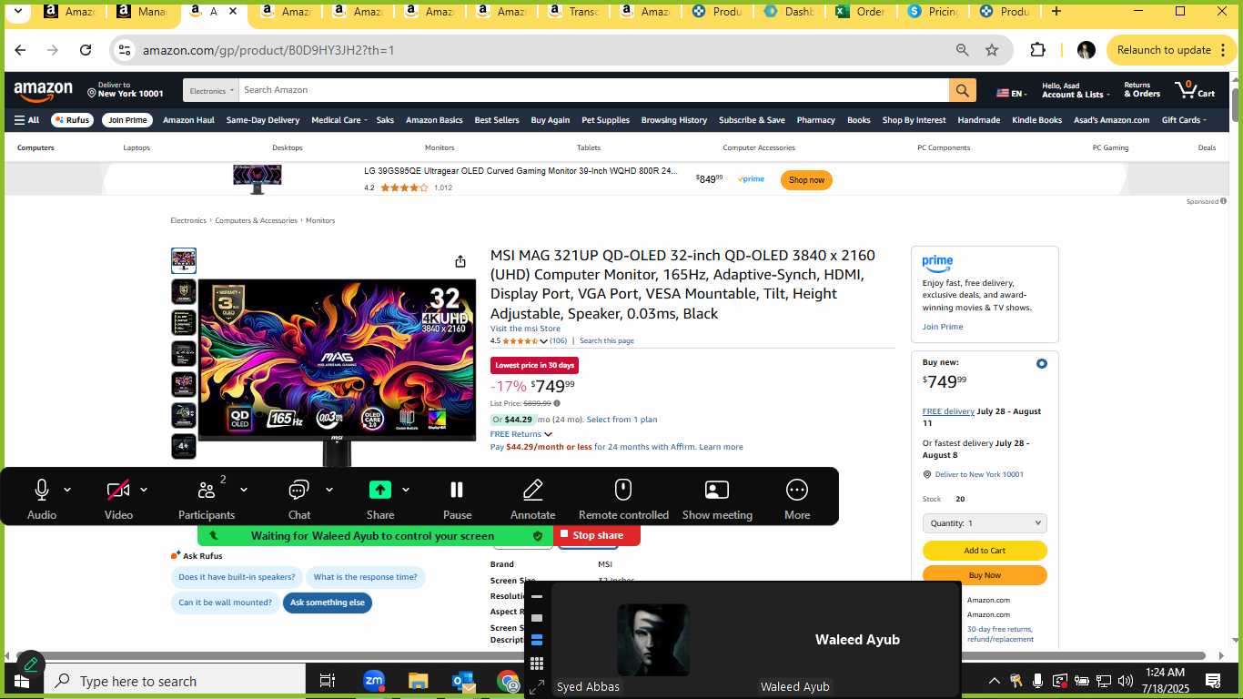The image size is (1243, 699).
Task: Visit the msi Store link
Action: 525,329
